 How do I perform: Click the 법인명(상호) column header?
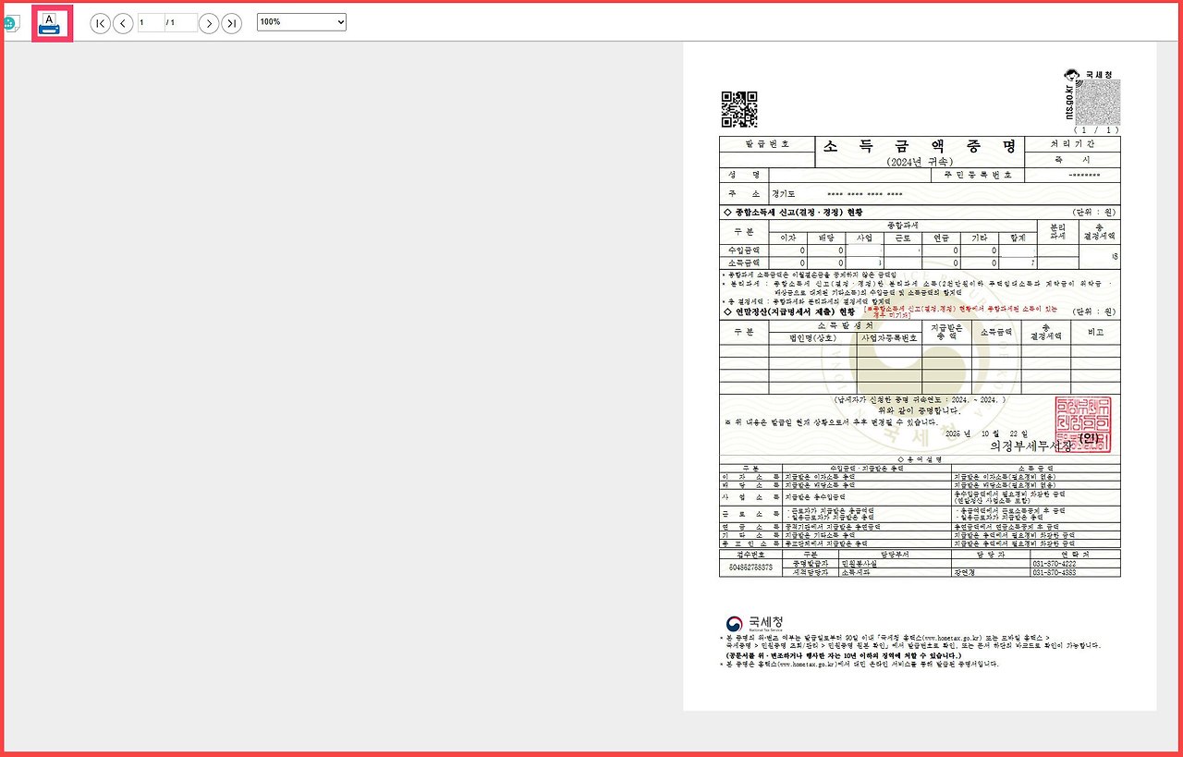[x=812, y=338]
